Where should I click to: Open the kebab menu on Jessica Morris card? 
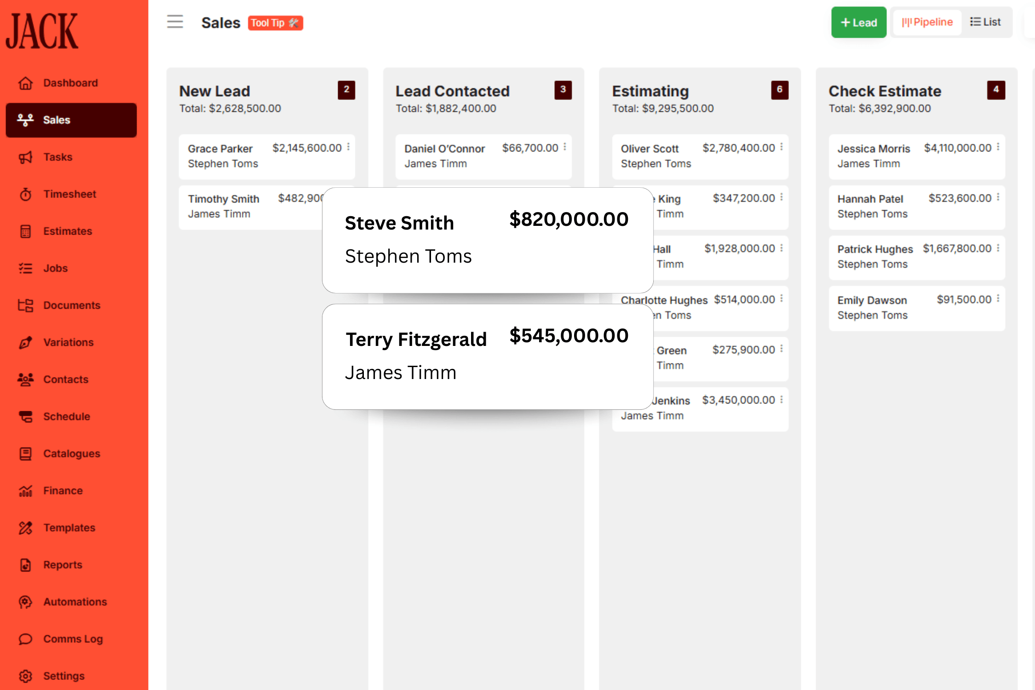click(x=998, y=146)
